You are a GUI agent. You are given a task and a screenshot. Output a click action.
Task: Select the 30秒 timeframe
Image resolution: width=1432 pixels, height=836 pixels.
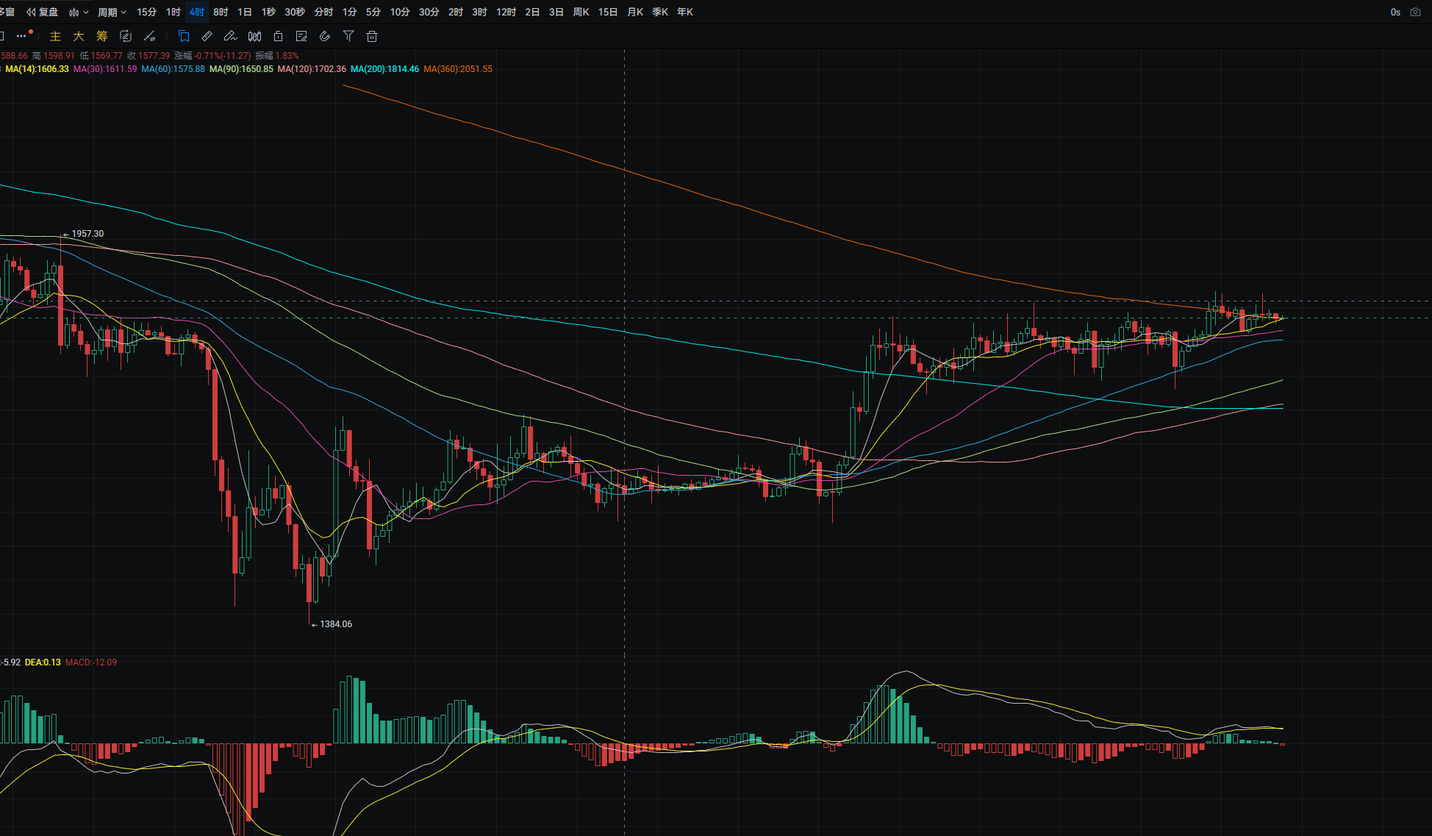click(x=295, y=12)
